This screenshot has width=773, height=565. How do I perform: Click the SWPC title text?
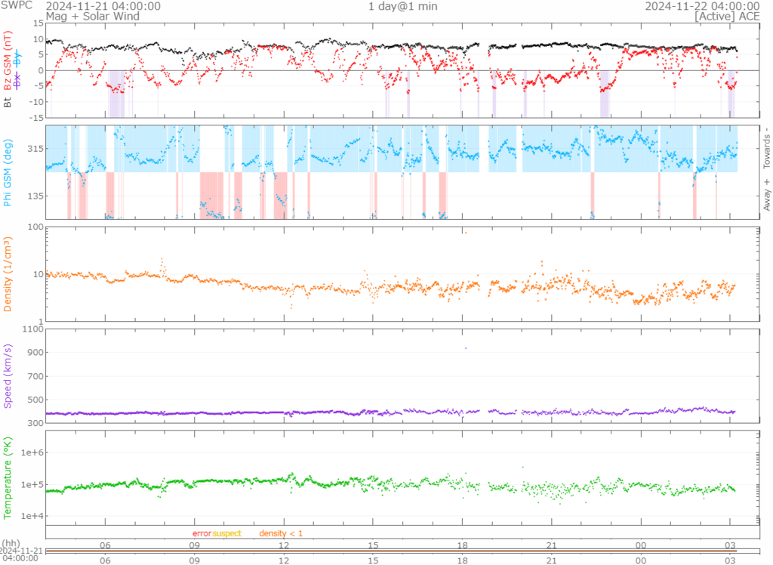pyautogui.click(x=18, y=6)
